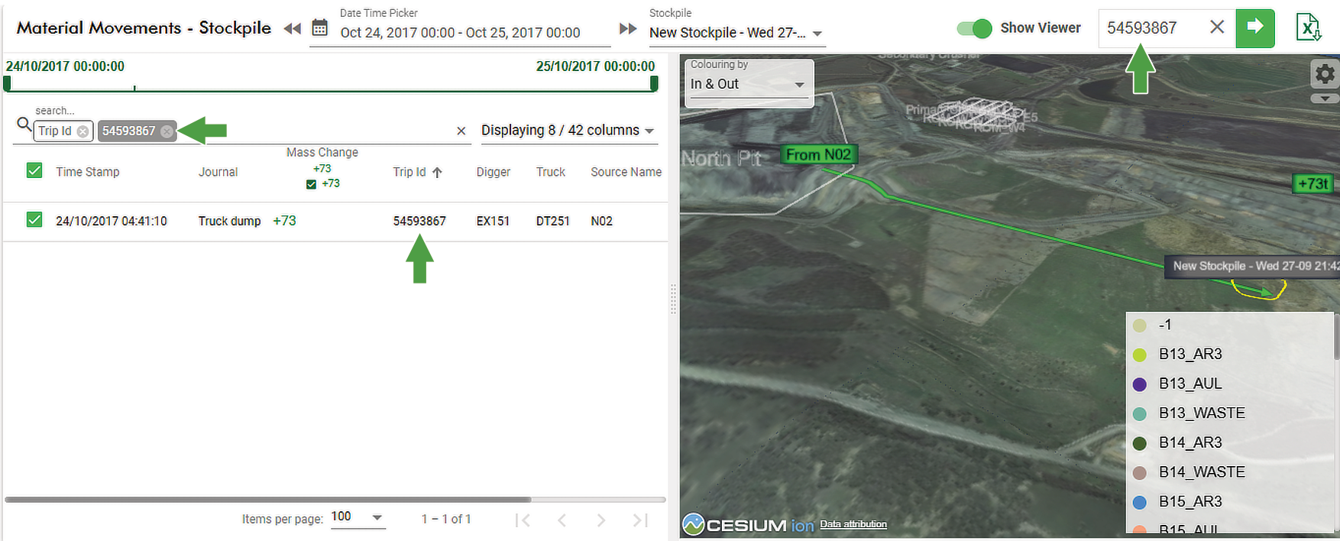Select the -1 legend color swatch
The width and height of the screenshot is (1340, 541).
click(1140, 326)
